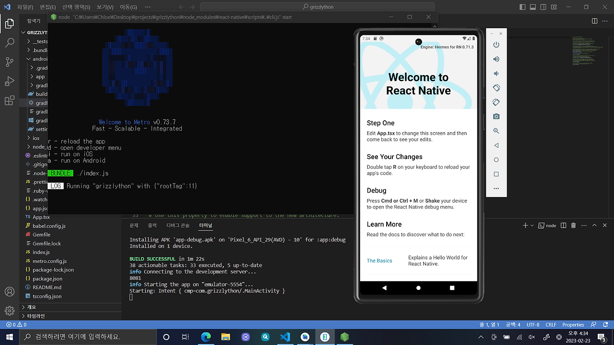Open the new terminal launch profile dropdown
The image size is (614, 345).
532,225
